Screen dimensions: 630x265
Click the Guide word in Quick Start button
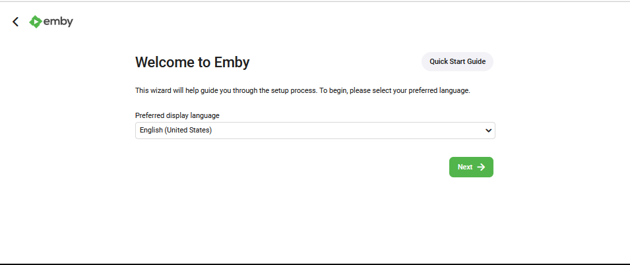coord(477,61)
